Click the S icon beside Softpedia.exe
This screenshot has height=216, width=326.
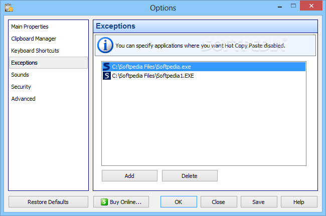coord(107,67)
